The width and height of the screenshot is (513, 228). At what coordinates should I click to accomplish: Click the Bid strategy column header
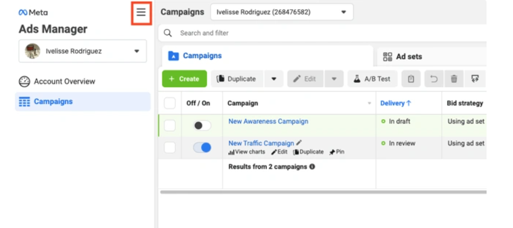465,103
